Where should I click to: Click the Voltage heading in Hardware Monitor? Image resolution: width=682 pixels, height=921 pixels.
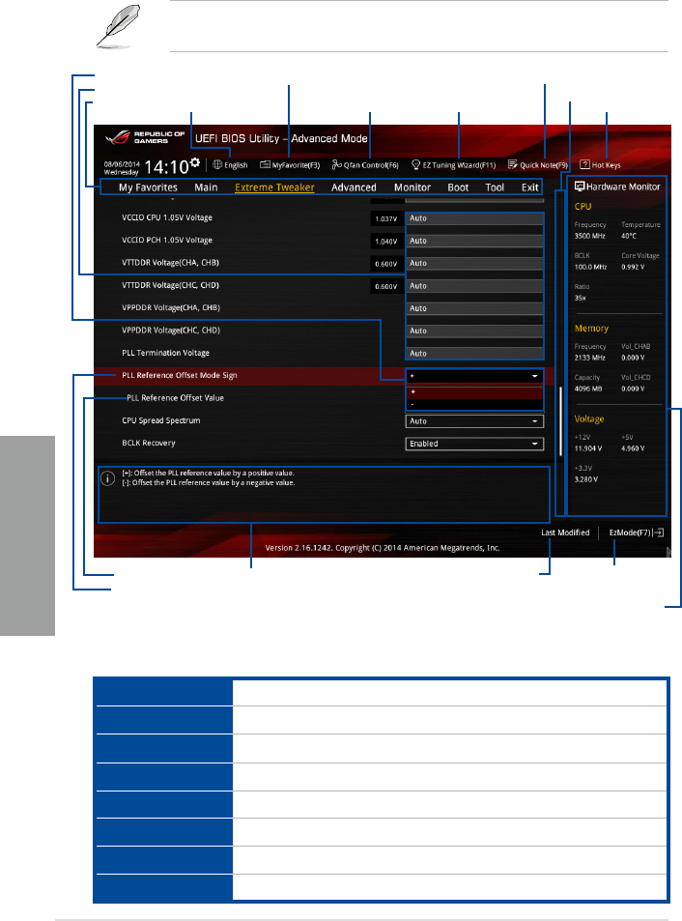click(x=589, y=419)
